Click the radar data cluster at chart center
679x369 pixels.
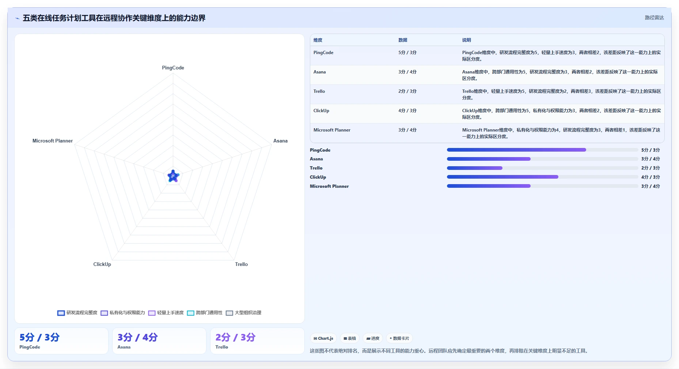173,176
